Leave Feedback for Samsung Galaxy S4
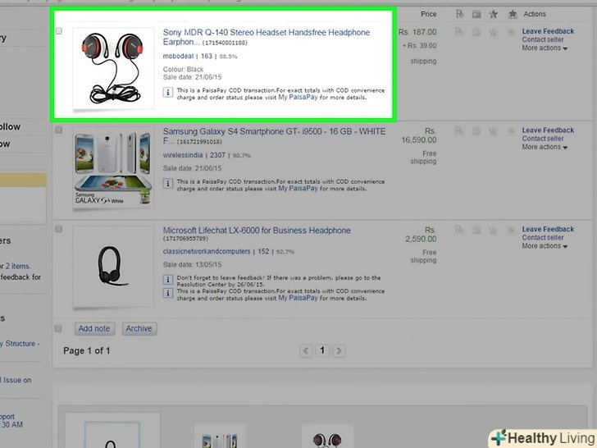This screenshot has height=448, width=597. point(548,130)
